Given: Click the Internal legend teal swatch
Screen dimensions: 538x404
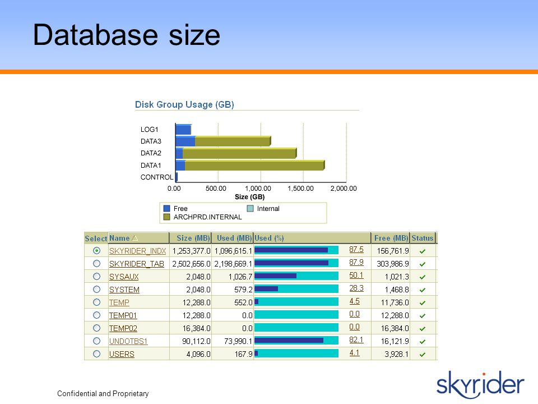Looking at the screenshot, I should click(250, 209).
